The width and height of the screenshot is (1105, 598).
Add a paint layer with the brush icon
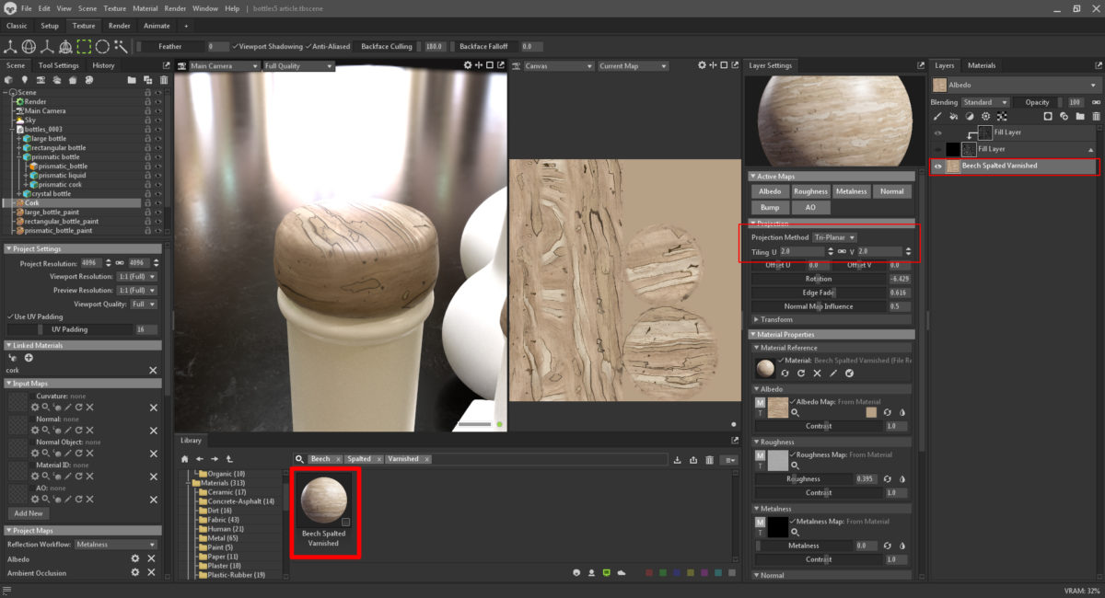pos(938,117)
